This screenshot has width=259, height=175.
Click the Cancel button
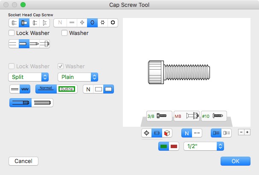coord(23,161)
